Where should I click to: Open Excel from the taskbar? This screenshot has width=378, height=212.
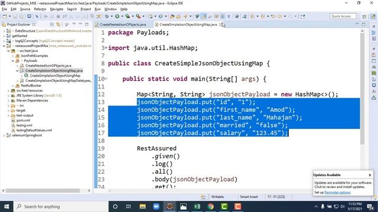coord(197,207)
